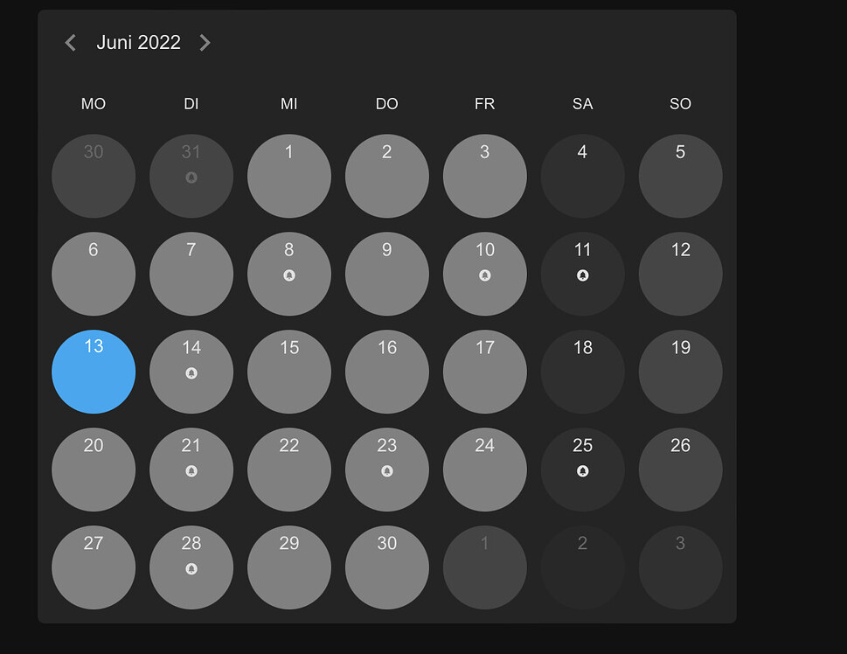Pick the grayed-out date July 1
Screen dimensions: 847x654
(x=485, y=568)
